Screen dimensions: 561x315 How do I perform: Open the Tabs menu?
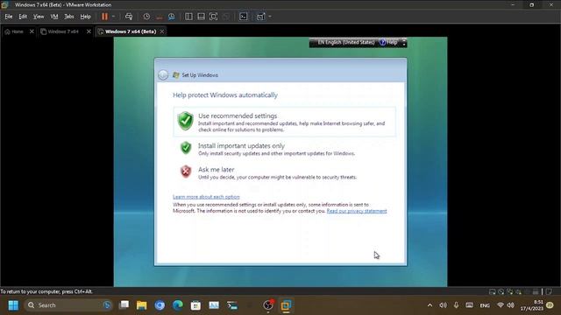tap(69, 17)
